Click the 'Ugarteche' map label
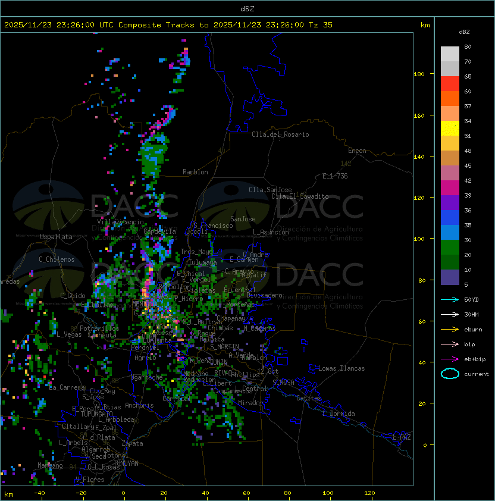Screen dimensions: 495x501 147,378
